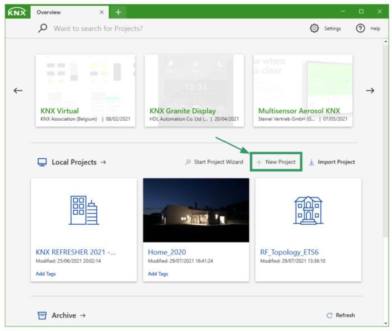The image size is (392, 331).
Task: Click Import Project
Action: point(332,162)
